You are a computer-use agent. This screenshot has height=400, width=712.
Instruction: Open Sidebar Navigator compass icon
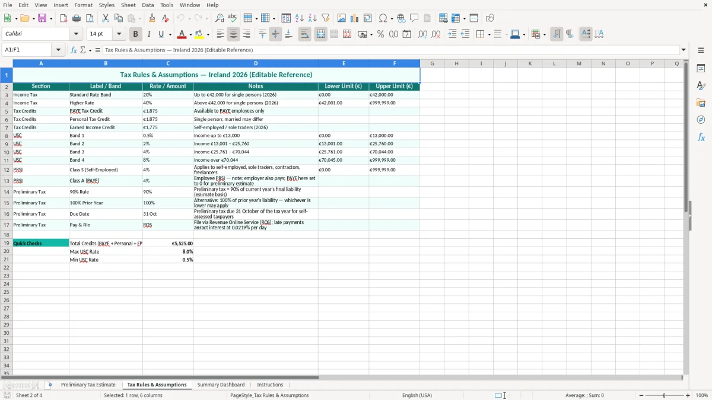click(x=701, y=120)
